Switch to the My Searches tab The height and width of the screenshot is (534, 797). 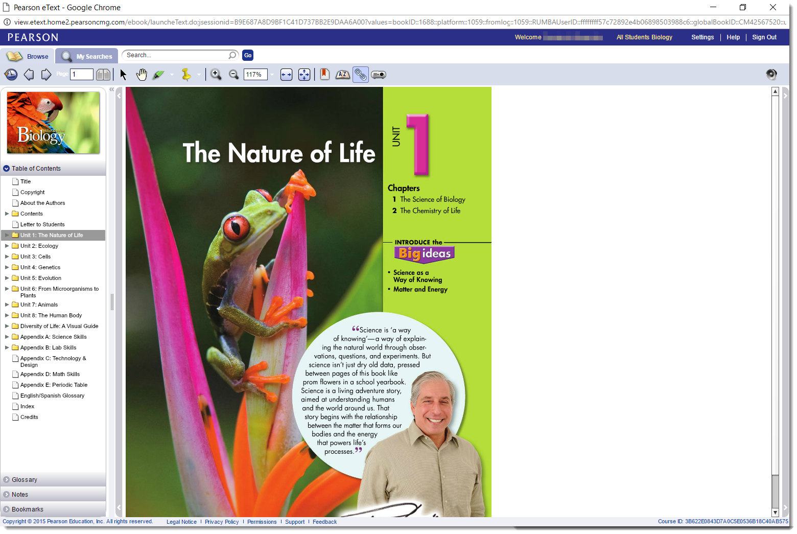87,56
